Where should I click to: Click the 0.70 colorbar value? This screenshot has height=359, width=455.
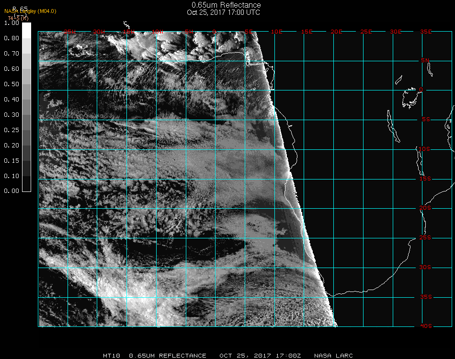pos(11,53)
